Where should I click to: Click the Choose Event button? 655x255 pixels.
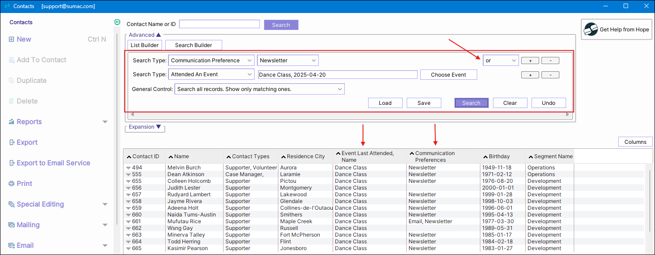coord(448,75)
